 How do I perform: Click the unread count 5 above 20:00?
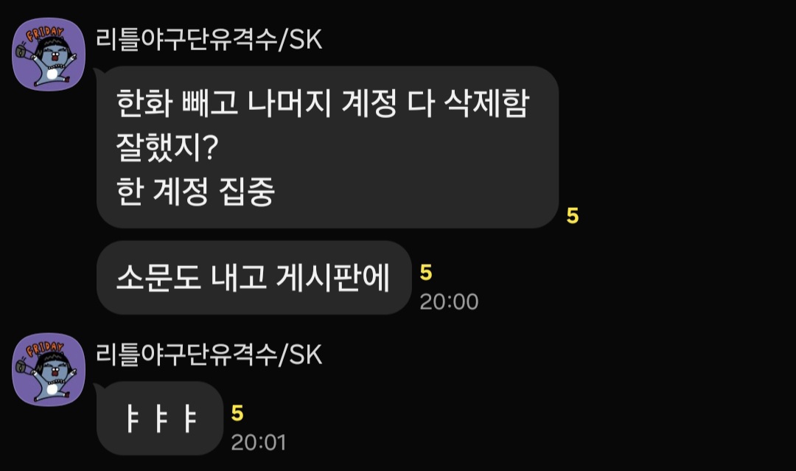click(426, 273)
